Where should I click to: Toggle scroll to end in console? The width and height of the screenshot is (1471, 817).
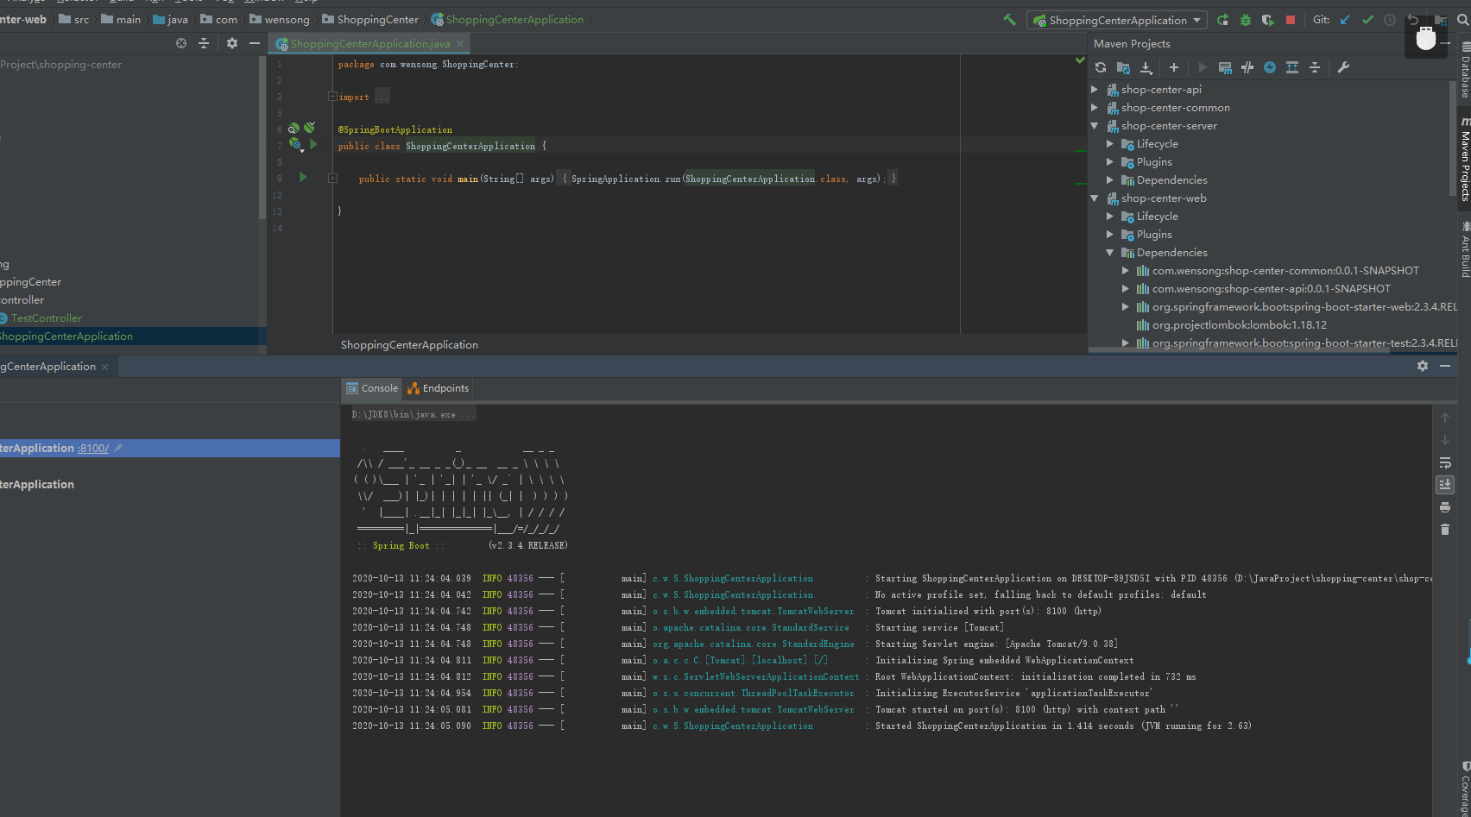coord(1445,485)
